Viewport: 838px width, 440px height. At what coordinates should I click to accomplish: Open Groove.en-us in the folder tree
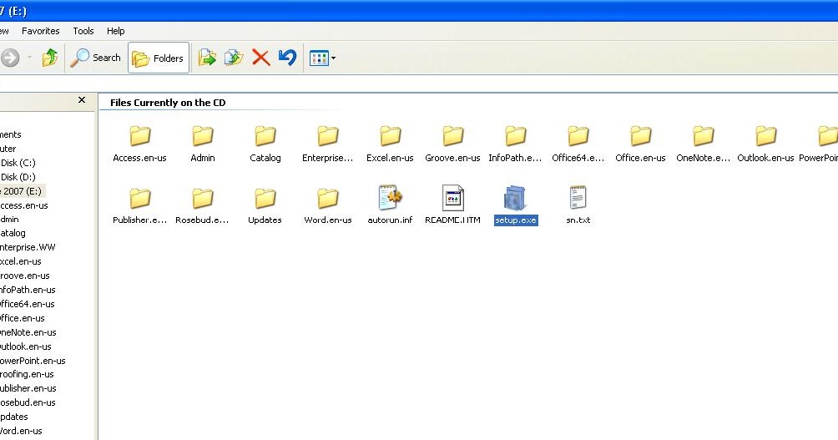[25, 276]
